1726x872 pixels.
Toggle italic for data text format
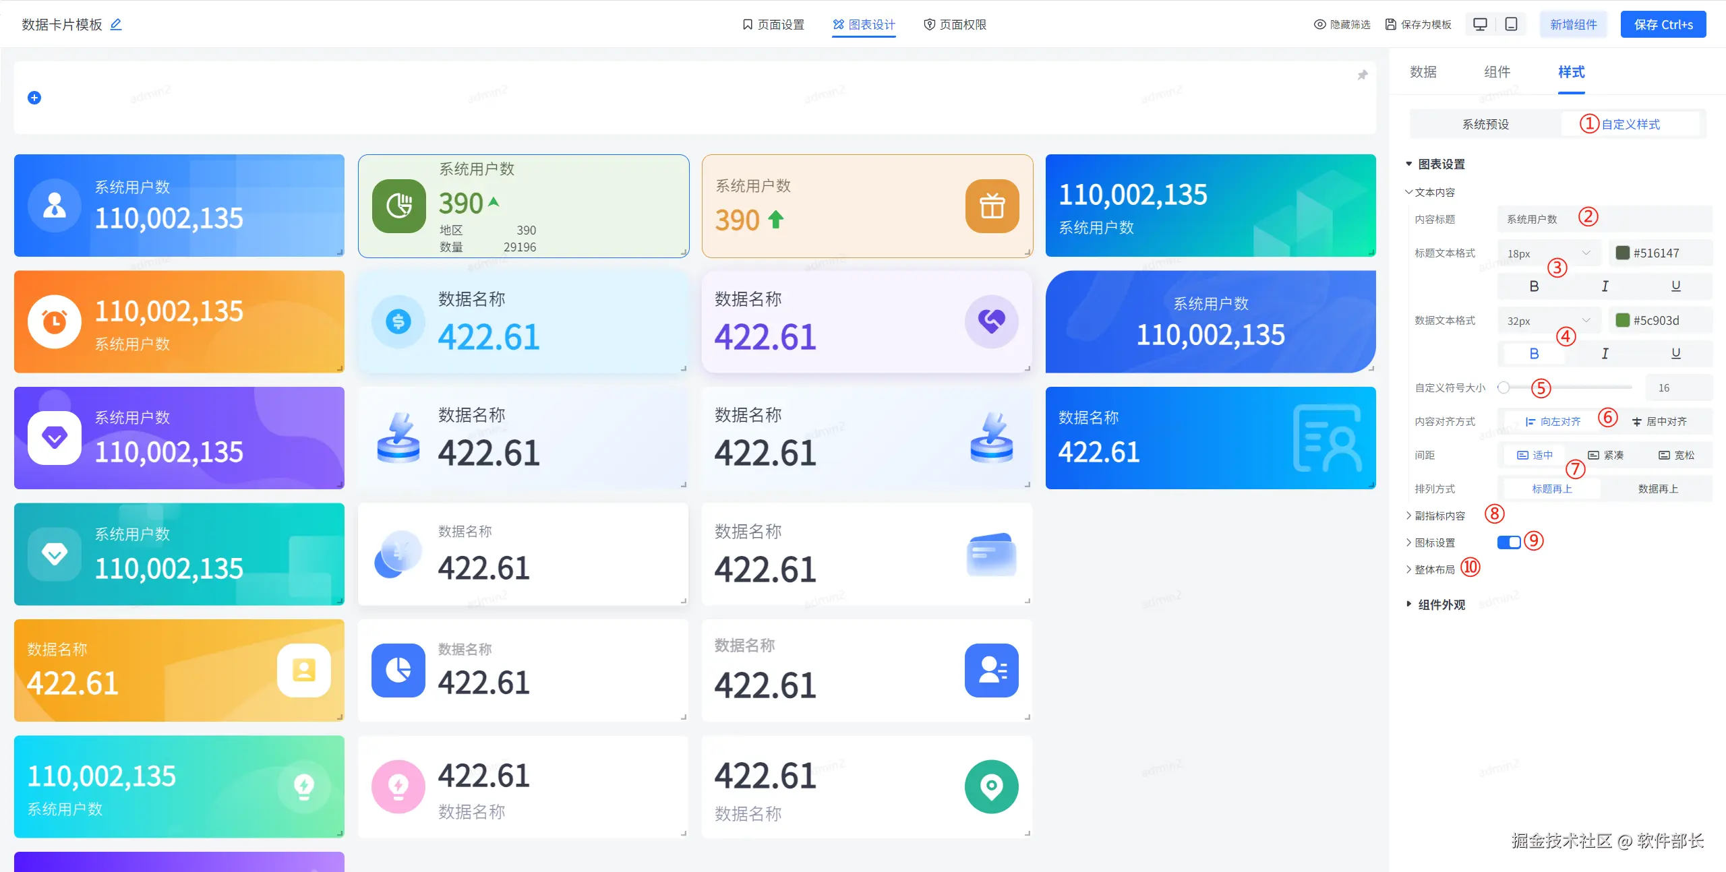click(x=1605, y=354)
